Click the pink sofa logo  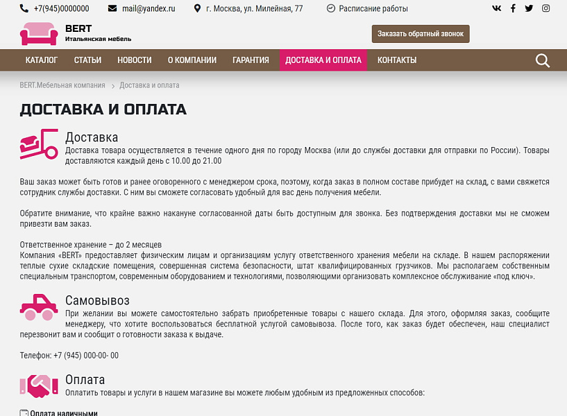click(x=38, y=34)
